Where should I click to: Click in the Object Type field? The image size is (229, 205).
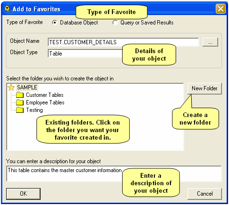(x=85, y=54)
